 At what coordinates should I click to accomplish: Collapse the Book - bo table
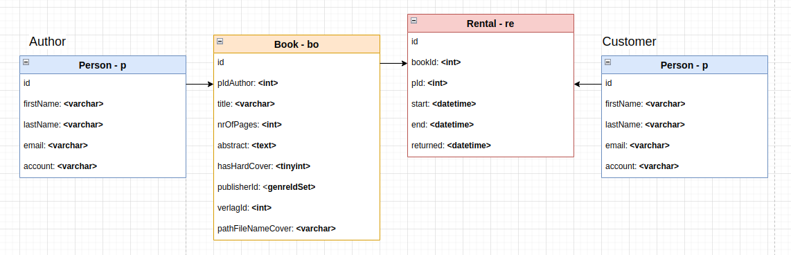click(220, 42)
